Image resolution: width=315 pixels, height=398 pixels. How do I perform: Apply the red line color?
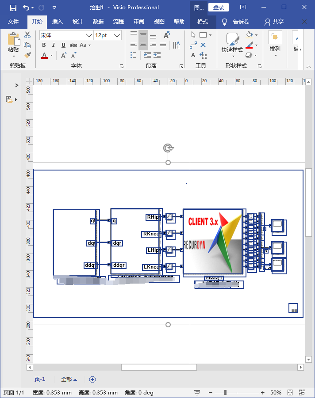(250, 45)
